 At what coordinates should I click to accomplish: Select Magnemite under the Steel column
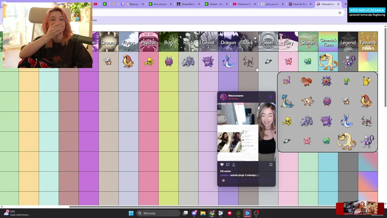(268, 61)
